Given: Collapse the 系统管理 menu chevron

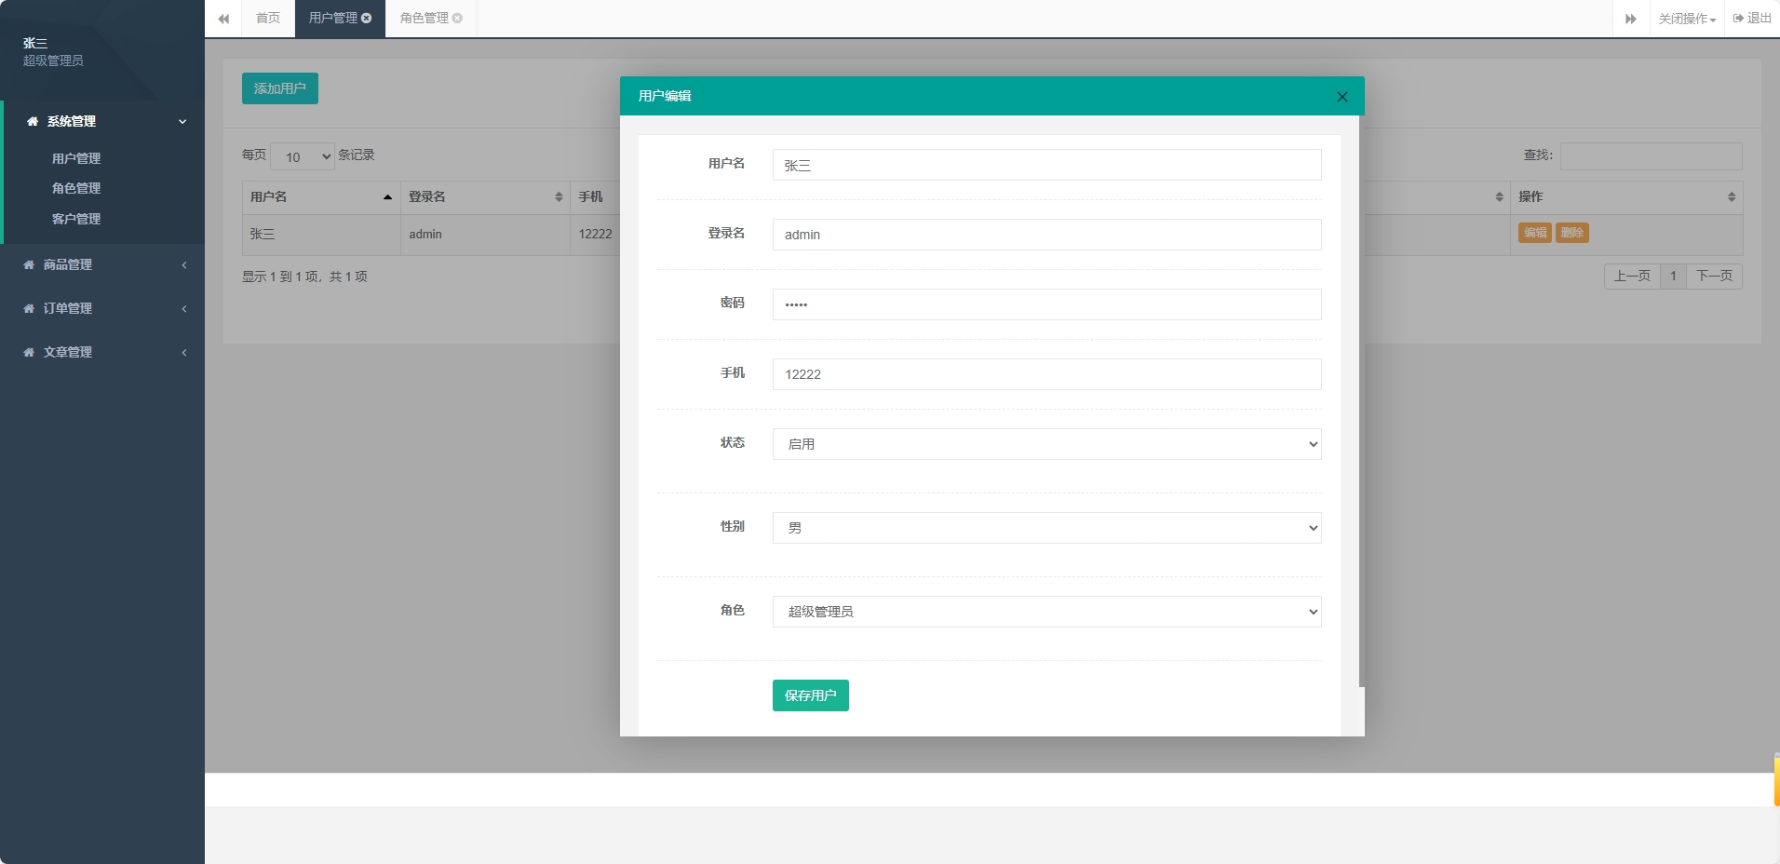Looking at the screenshot, I should pos(182,122).
